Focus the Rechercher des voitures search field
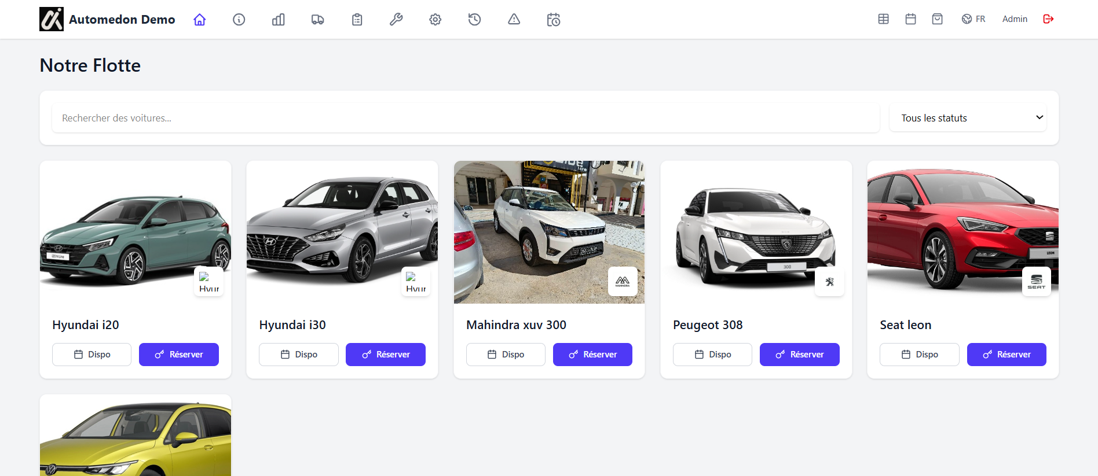Screen dimensions: 1098x476 click(466, 118)
